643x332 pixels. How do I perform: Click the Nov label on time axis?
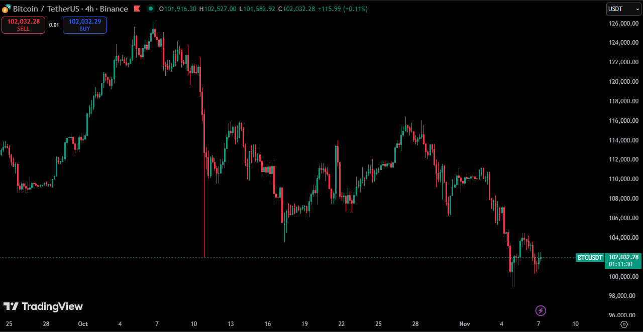click(464, 324)
